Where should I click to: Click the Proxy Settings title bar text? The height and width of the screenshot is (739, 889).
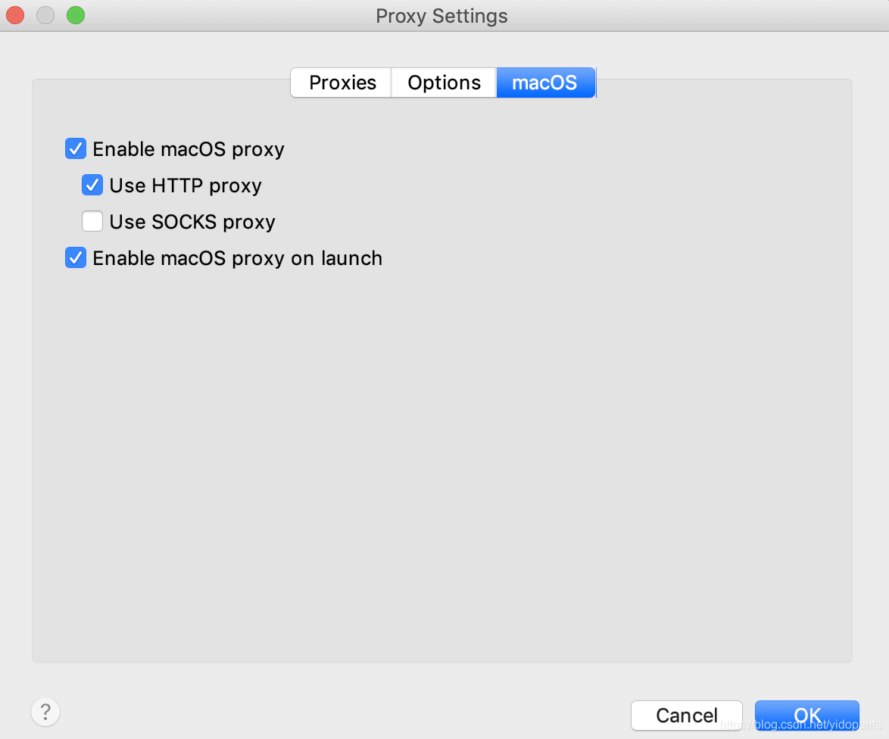(x=441, y=16)
